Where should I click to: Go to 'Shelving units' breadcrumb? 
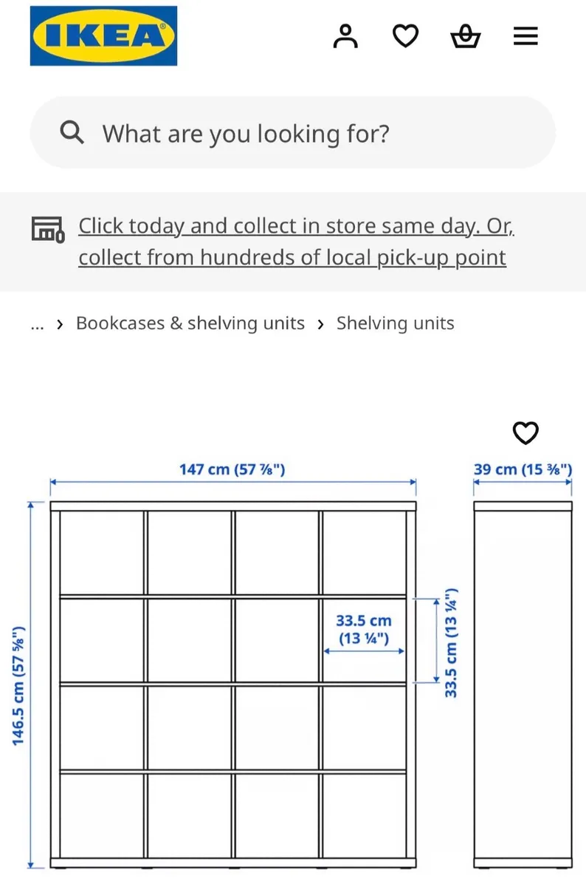[x=396, y=323]
